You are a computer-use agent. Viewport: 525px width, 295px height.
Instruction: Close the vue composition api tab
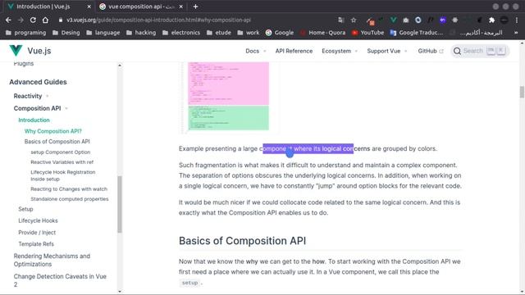[x=180, y=7]
